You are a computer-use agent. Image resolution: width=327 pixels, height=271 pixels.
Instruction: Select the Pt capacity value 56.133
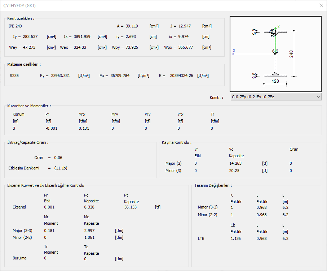(x=131, y=207)
